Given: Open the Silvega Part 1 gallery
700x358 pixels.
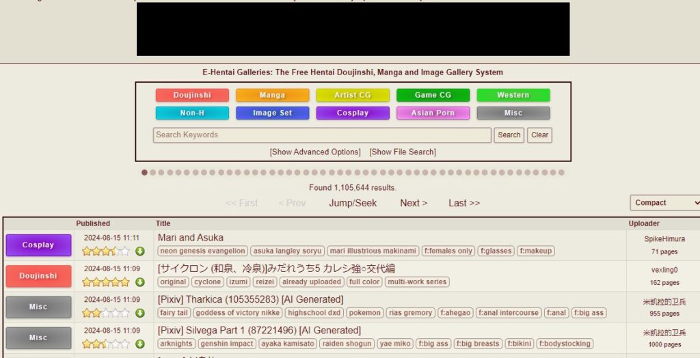Looking at the screenshot, I should pyautogui.click(x=259, y=331).
